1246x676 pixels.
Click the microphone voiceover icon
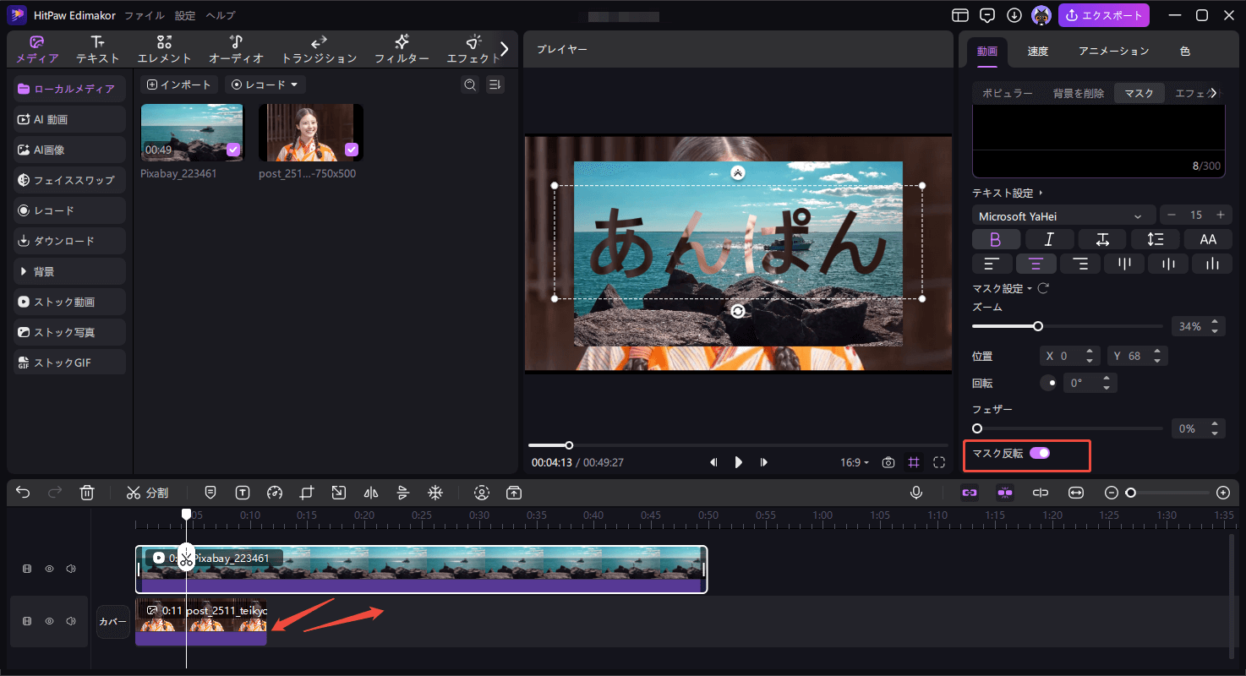[916, 493]
